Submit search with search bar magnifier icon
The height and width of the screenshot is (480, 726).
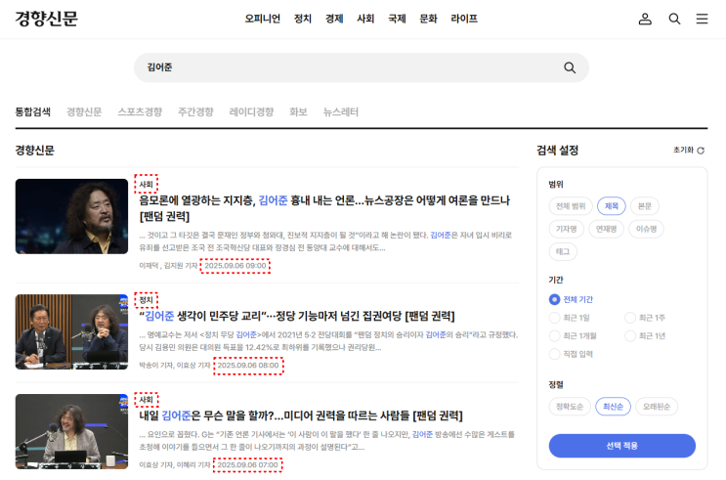tap(570, 67)
